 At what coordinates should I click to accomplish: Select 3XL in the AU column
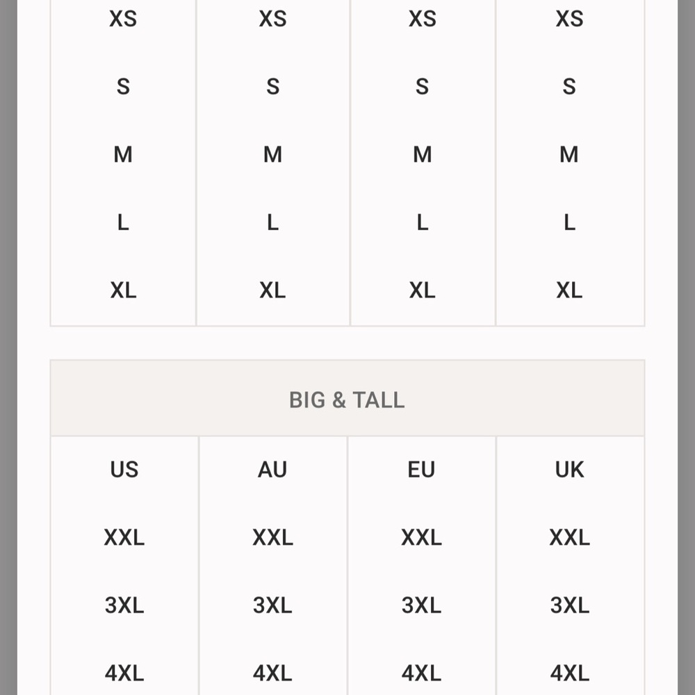pyautogui.click(x=272, y=605)
